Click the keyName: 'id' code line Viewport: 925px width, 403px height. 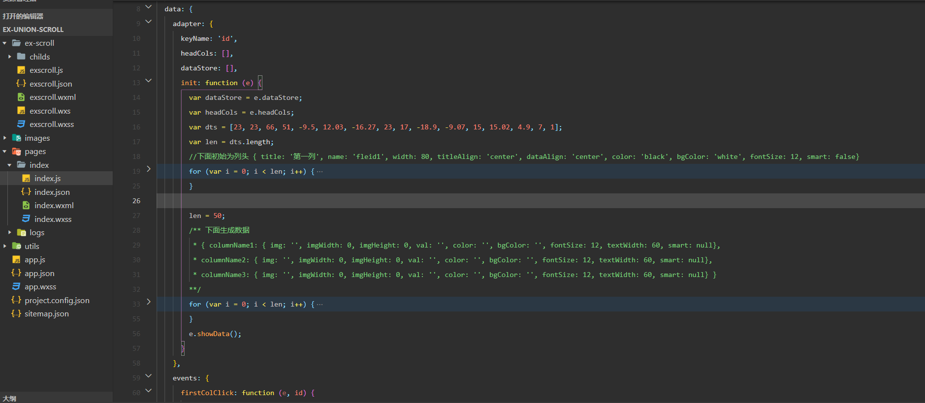209,38
